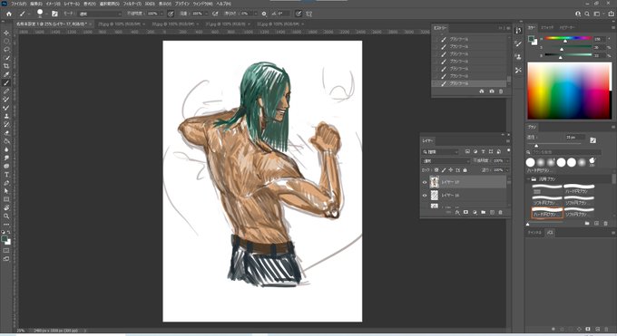The width and height of the screenshot is (617, 336).
Task: Toggle layer filter on/off switch in Layers panel
Action: pyautogui.click(x=508, y=151)
